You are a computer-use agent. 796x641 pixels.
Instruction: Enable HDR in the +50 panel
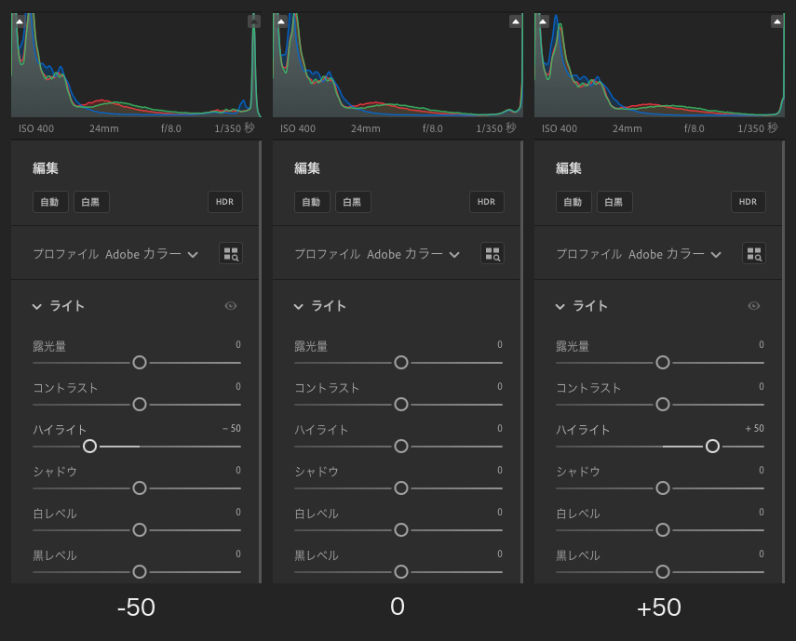749,202
